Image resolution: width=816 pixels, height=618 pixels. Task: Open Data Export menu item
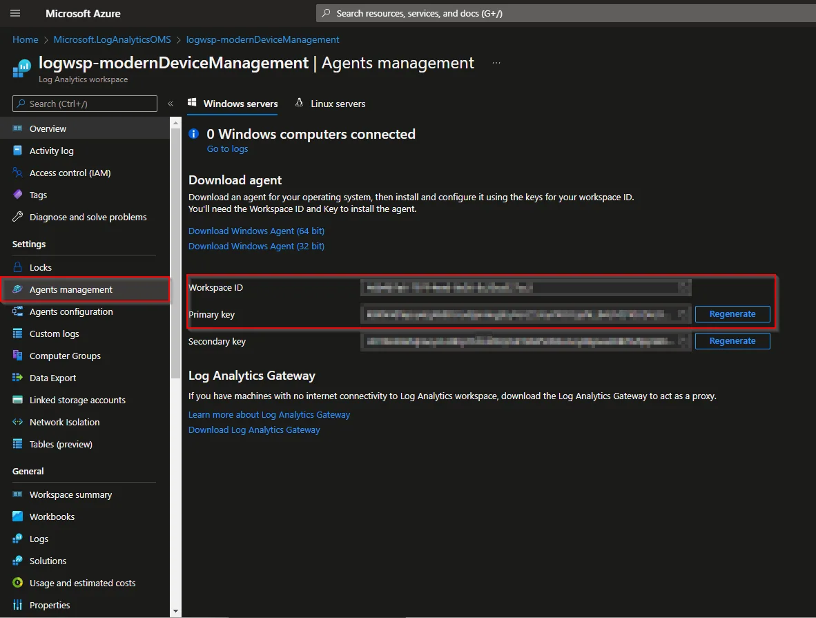coord(85,378)
